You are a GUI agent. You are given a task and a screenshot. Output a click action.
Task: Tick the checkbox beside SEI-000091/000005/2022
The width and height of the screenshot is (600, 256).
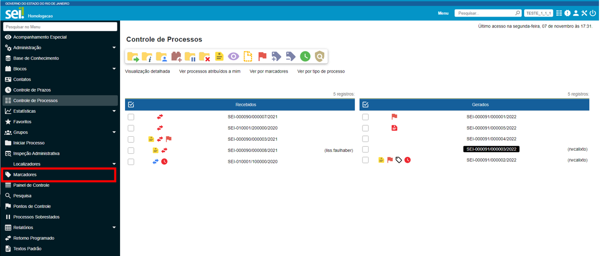point(366,128)
